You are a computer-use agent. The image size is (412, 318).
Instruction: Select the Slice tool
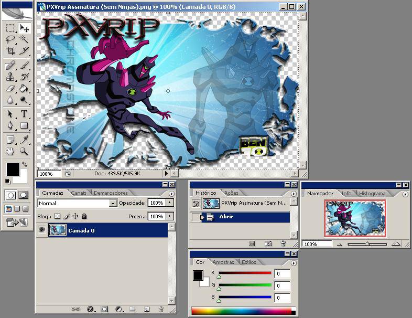(x=24, y=50)
